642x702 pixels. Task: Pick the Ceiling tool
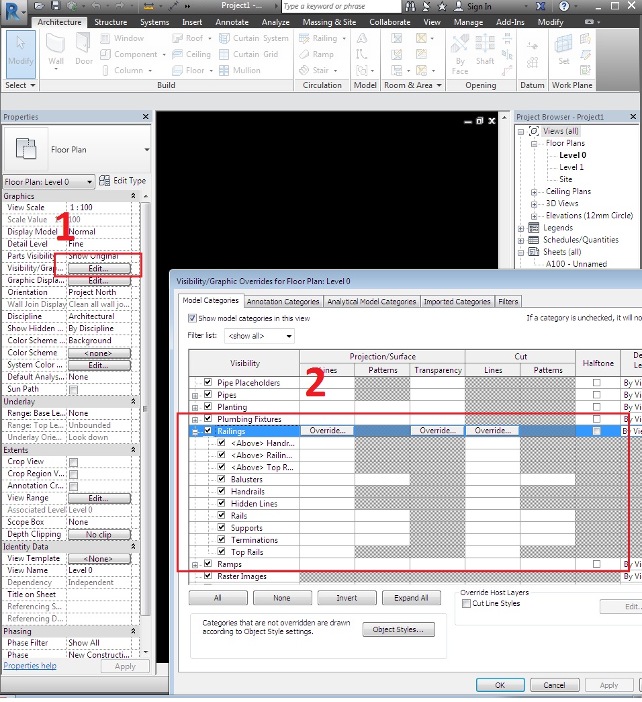(x=191, y=54)
